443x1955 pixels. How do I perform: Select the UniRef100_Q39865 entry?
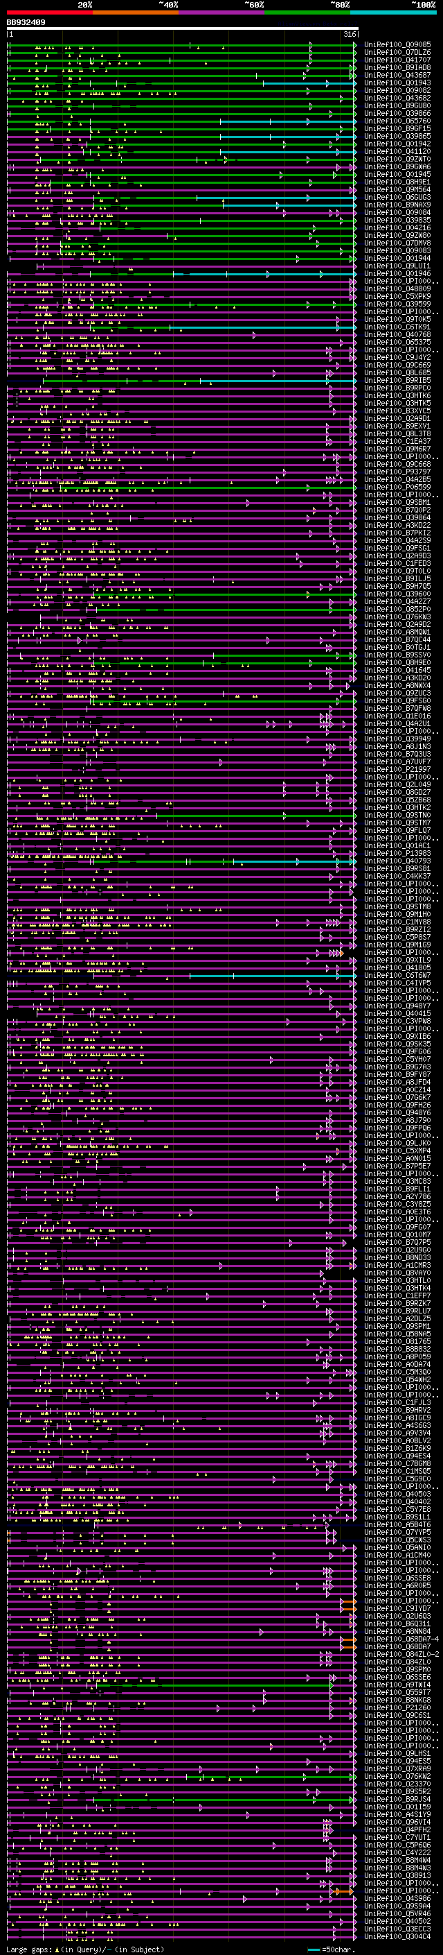click(x=397, y=136)
